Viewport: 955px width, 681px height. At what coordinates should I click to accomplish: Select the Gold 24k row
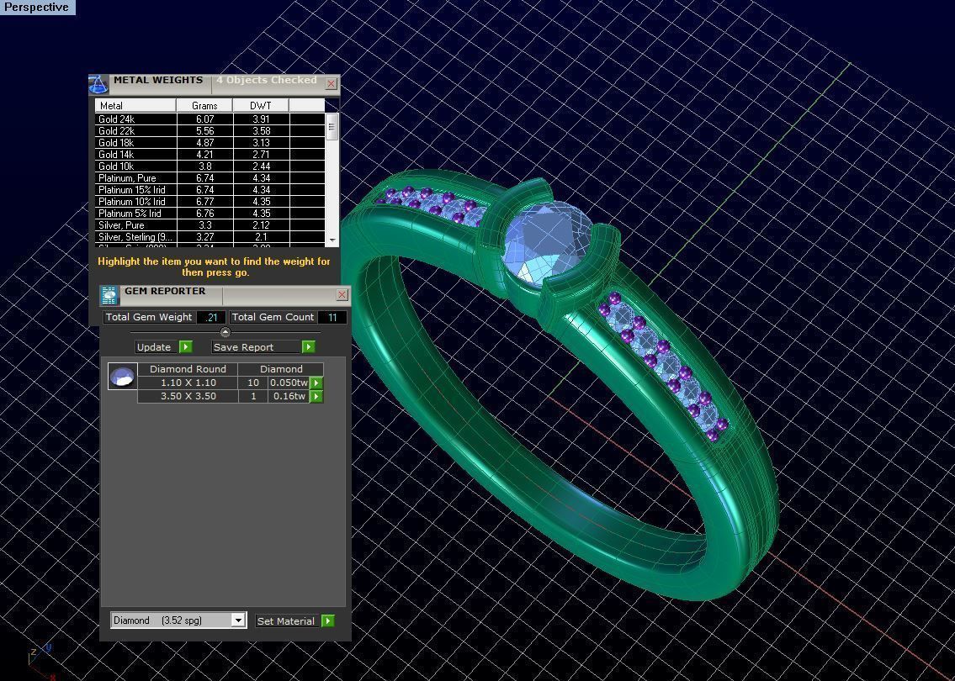click(x=210, y=119)
